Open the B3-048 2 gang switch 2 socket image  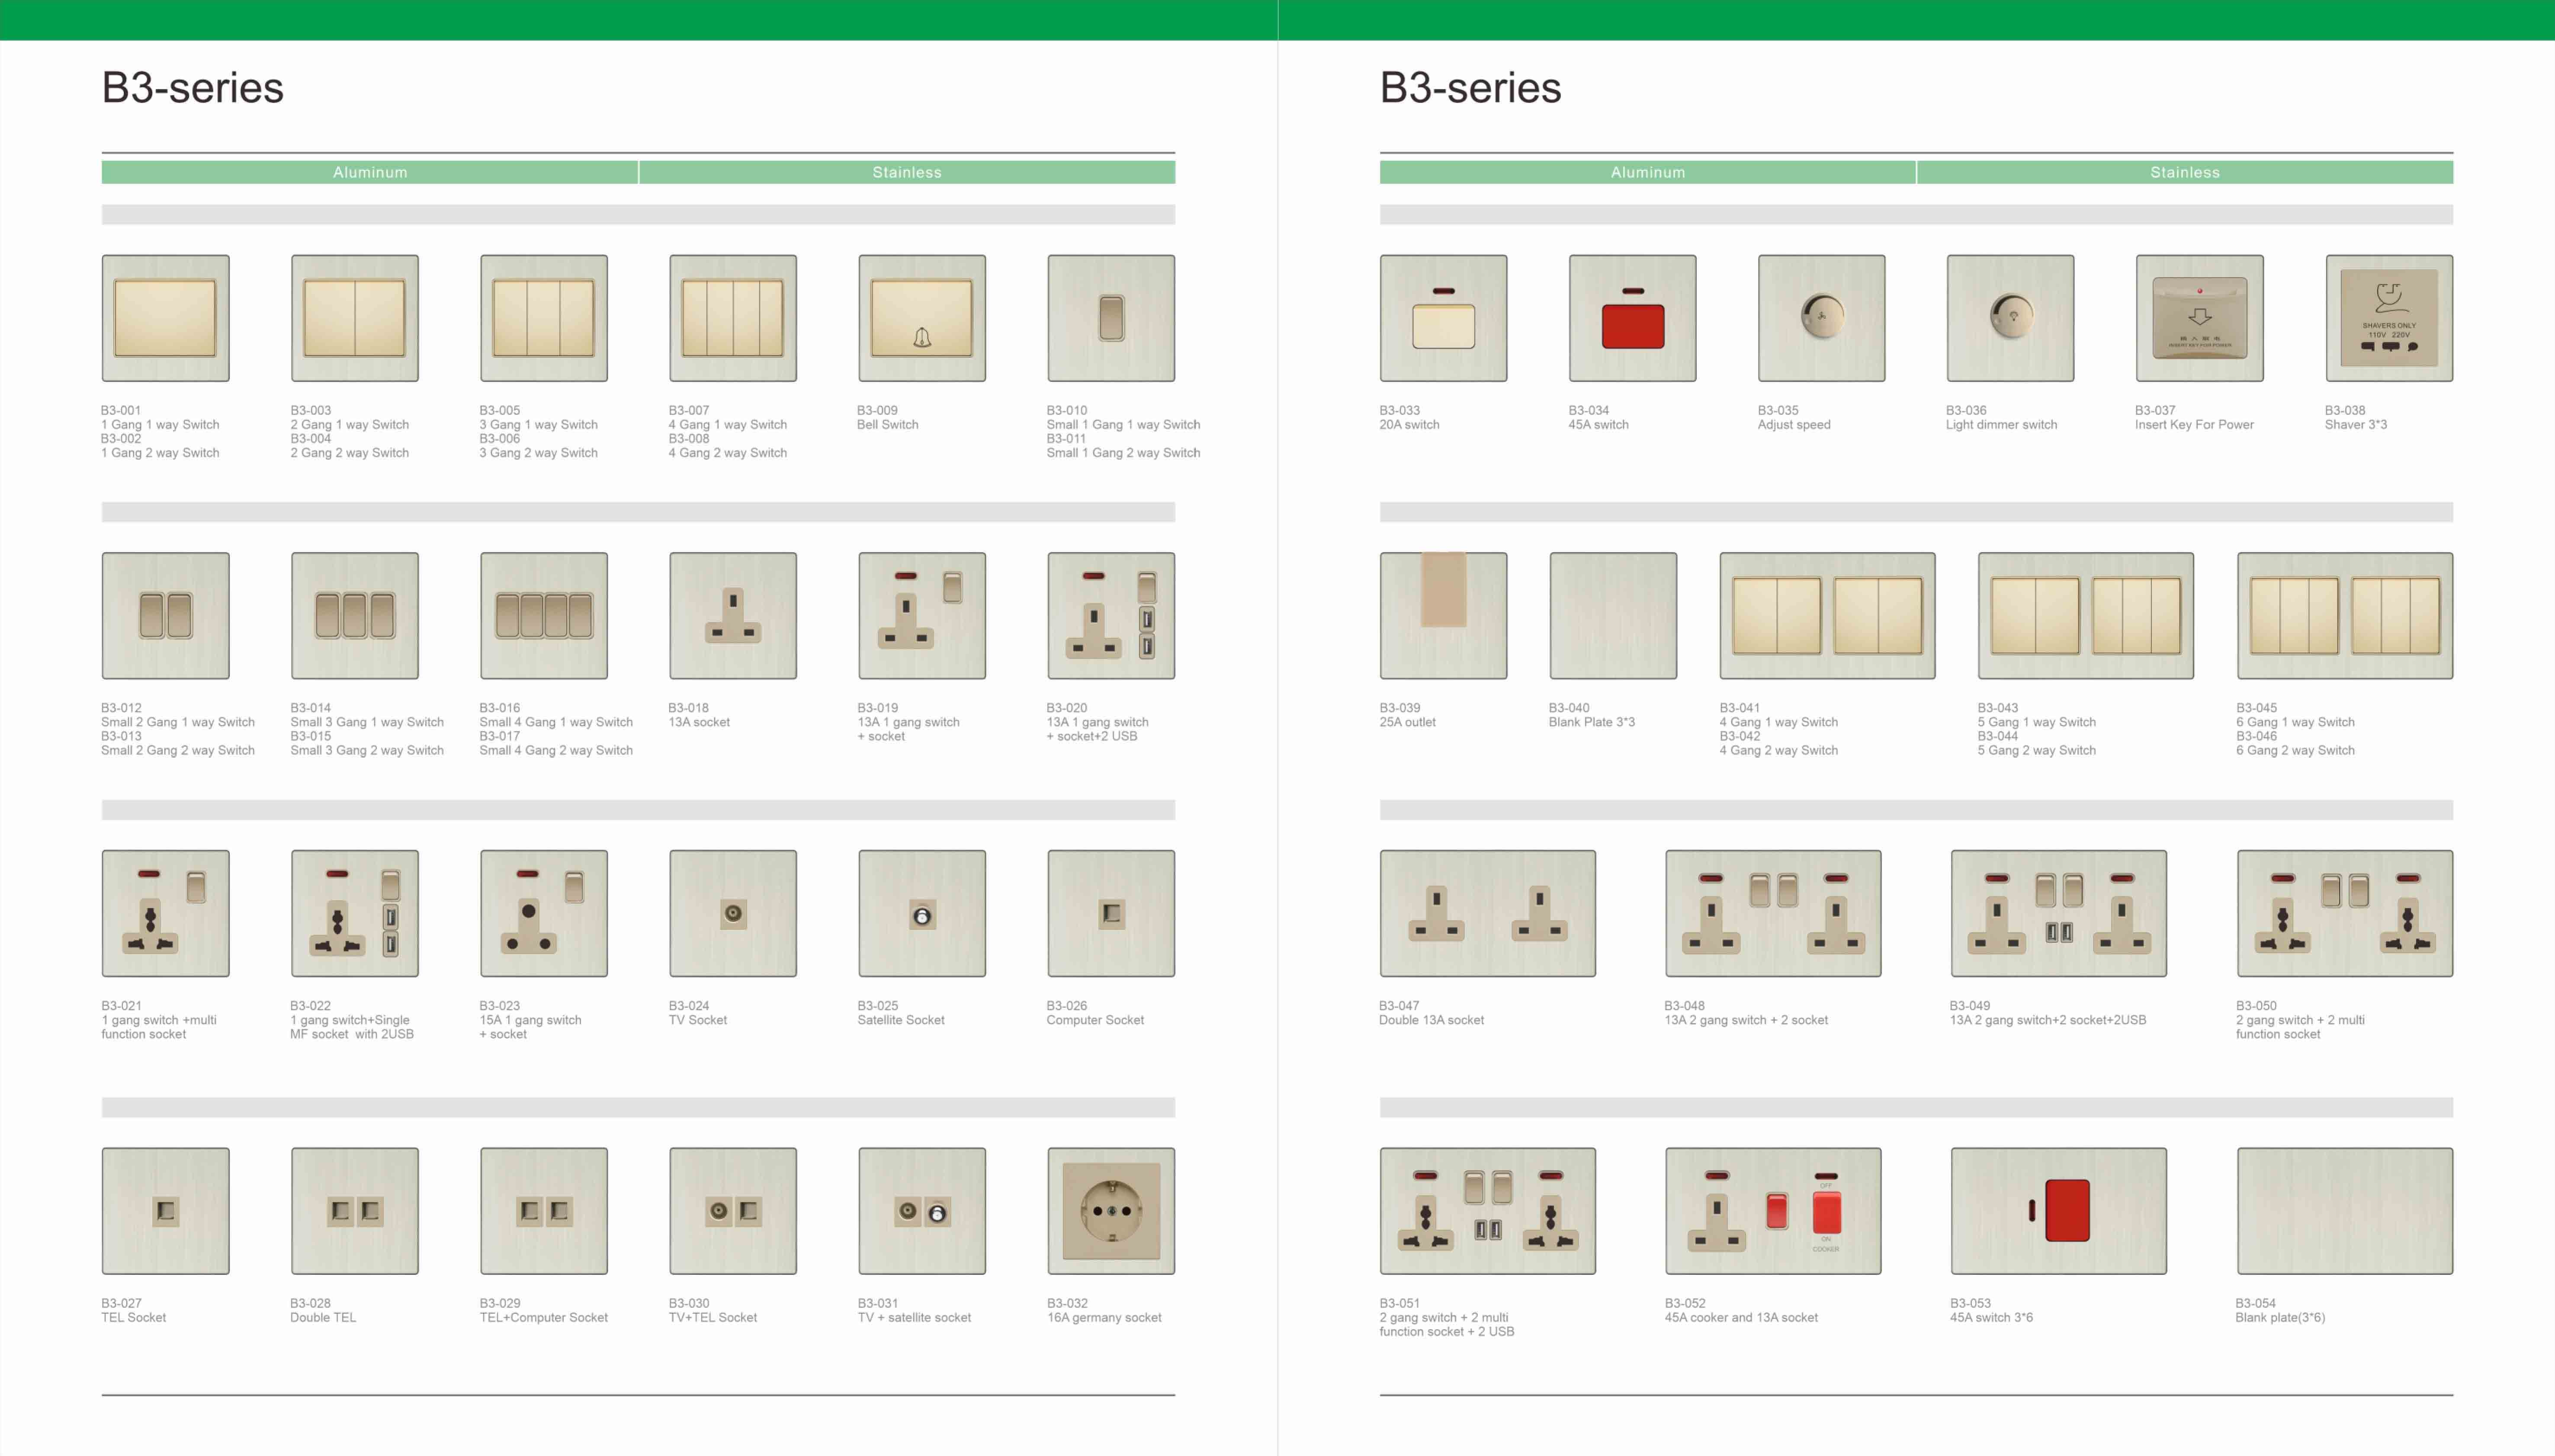1773,913
